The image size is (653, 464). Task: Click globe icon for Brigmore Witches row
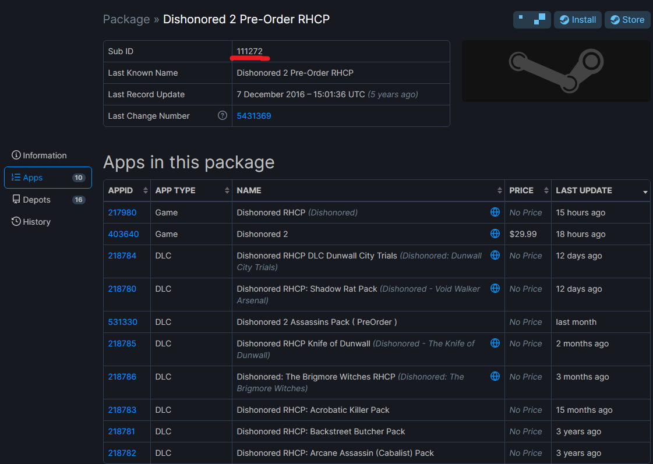495,377
